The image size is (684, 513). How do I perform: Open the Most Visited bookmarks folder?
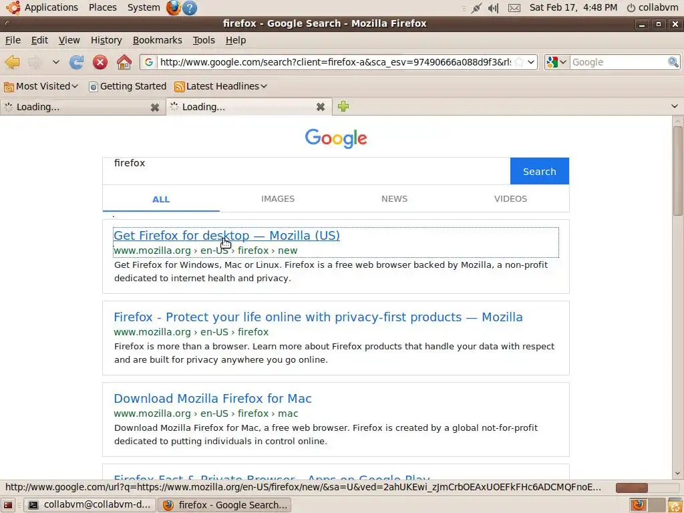click(41, 86)
